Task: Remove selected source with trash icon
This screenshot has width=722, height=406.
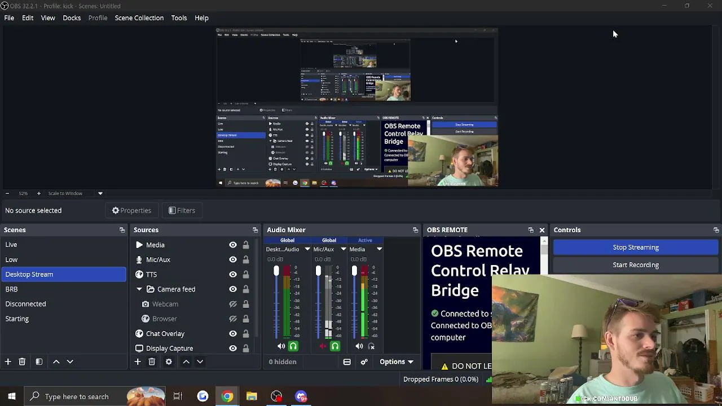Action: [152, 361]
